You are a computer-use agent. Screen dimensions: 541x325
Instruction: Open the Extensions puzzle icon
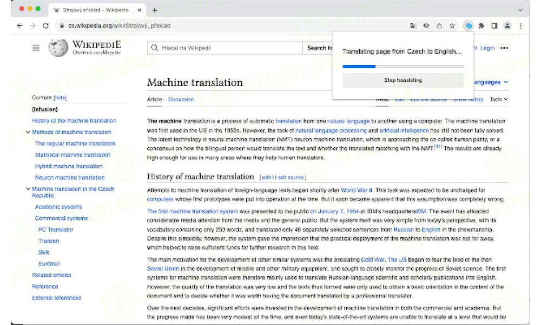pos(481,25)
